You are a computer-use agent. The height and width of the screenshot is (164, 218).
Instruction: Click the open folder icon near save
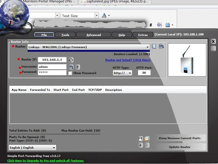[147, 139]
